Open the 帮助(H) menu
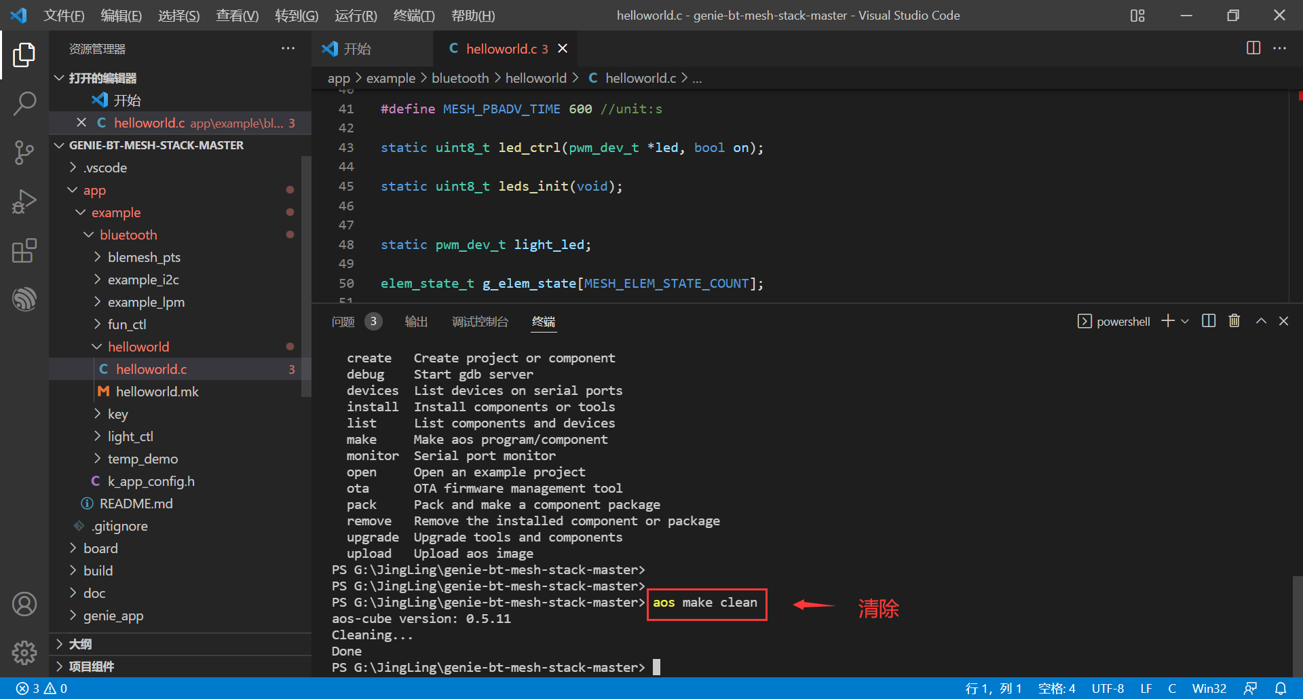Image resolution: width=1303 pixels, height=699 pixels. tap(473, 15)
